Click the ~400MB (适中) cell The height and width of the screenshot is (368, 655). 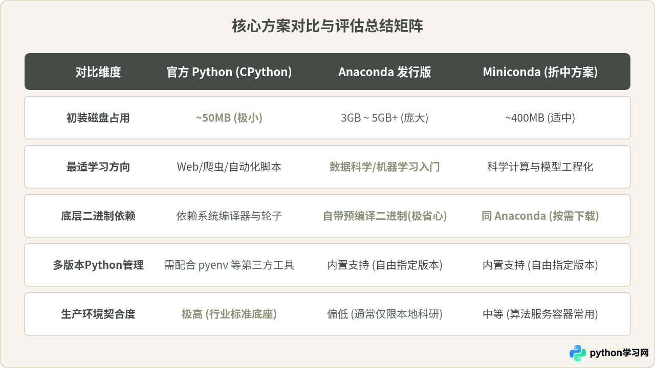coord(540,118)
